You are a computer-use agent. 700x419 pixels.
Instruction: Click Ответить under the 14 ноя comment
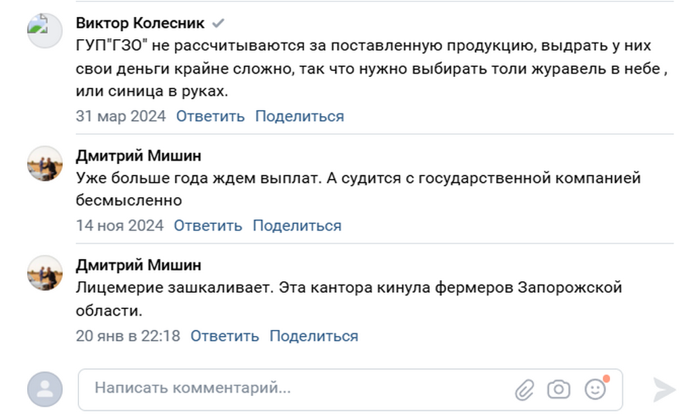208,225
